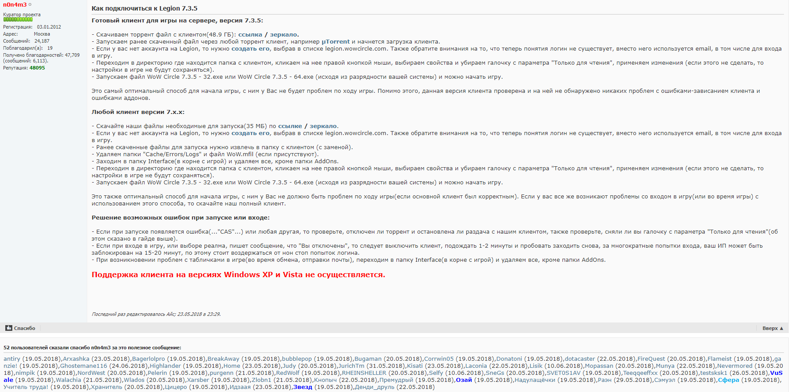Click user Bugaman in thanks list
Image resolution: width=791 pixels, height=392 pixels.
coord(368,359)
